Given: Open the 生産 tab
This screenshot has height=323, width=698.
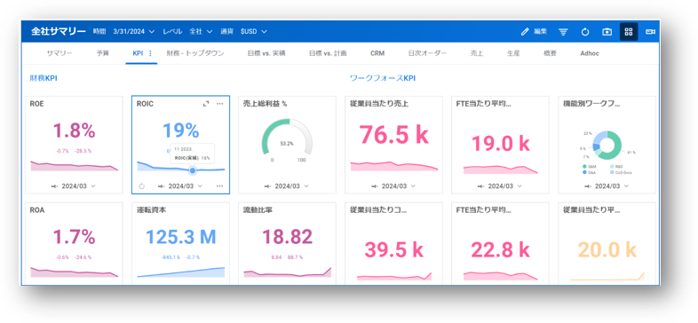Looking at the screenshot, I should coord(513,53).
